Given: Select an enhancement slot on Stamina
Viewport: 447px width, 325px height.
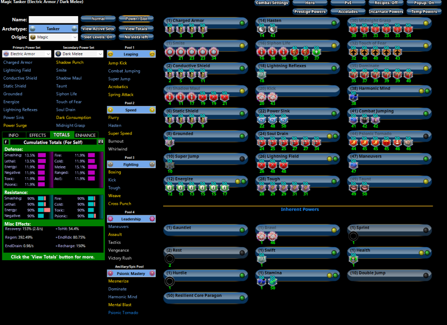Looking at the screenshot, I should pos(261,281).
